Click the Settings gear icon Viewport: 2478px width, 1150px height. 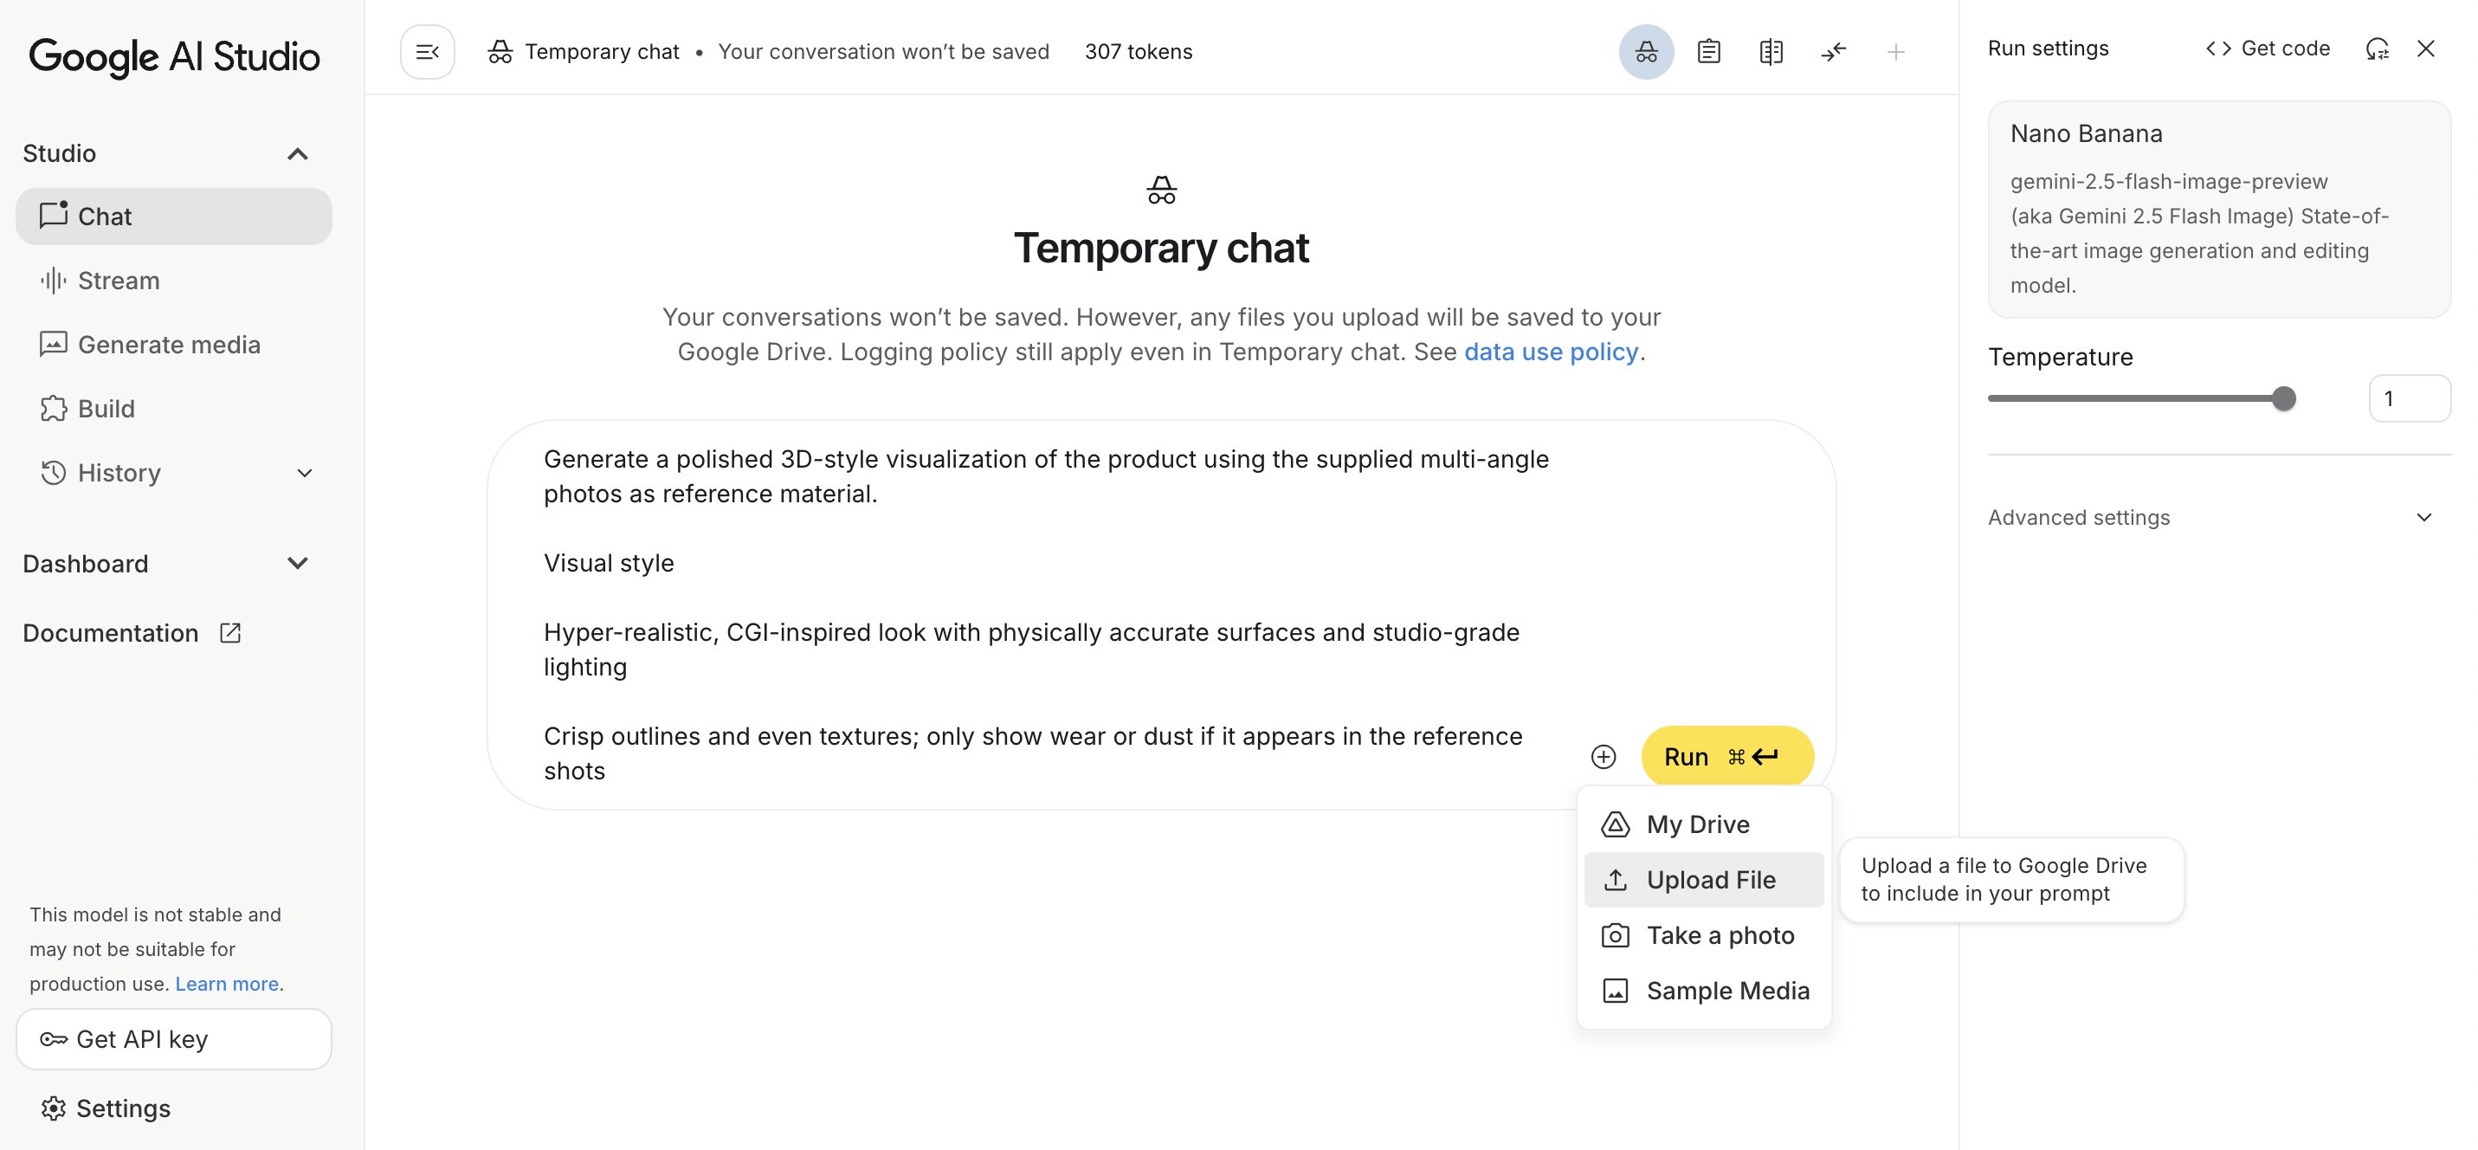point(54,1108)
